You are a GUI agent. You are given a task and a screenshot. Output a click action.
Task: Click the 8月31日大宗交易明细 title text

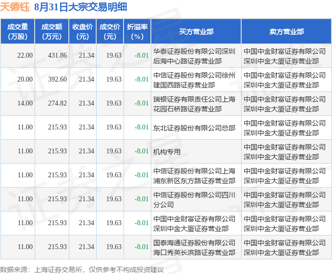coord(81,7)
